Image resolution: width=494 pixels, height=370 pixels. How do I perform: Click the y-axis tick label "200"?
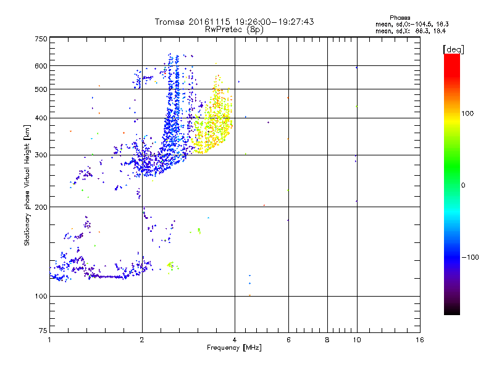(x=41, y=207)
